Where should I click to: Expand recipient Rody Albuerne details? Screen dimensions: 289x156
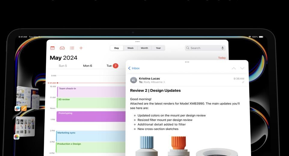(154, 82)
